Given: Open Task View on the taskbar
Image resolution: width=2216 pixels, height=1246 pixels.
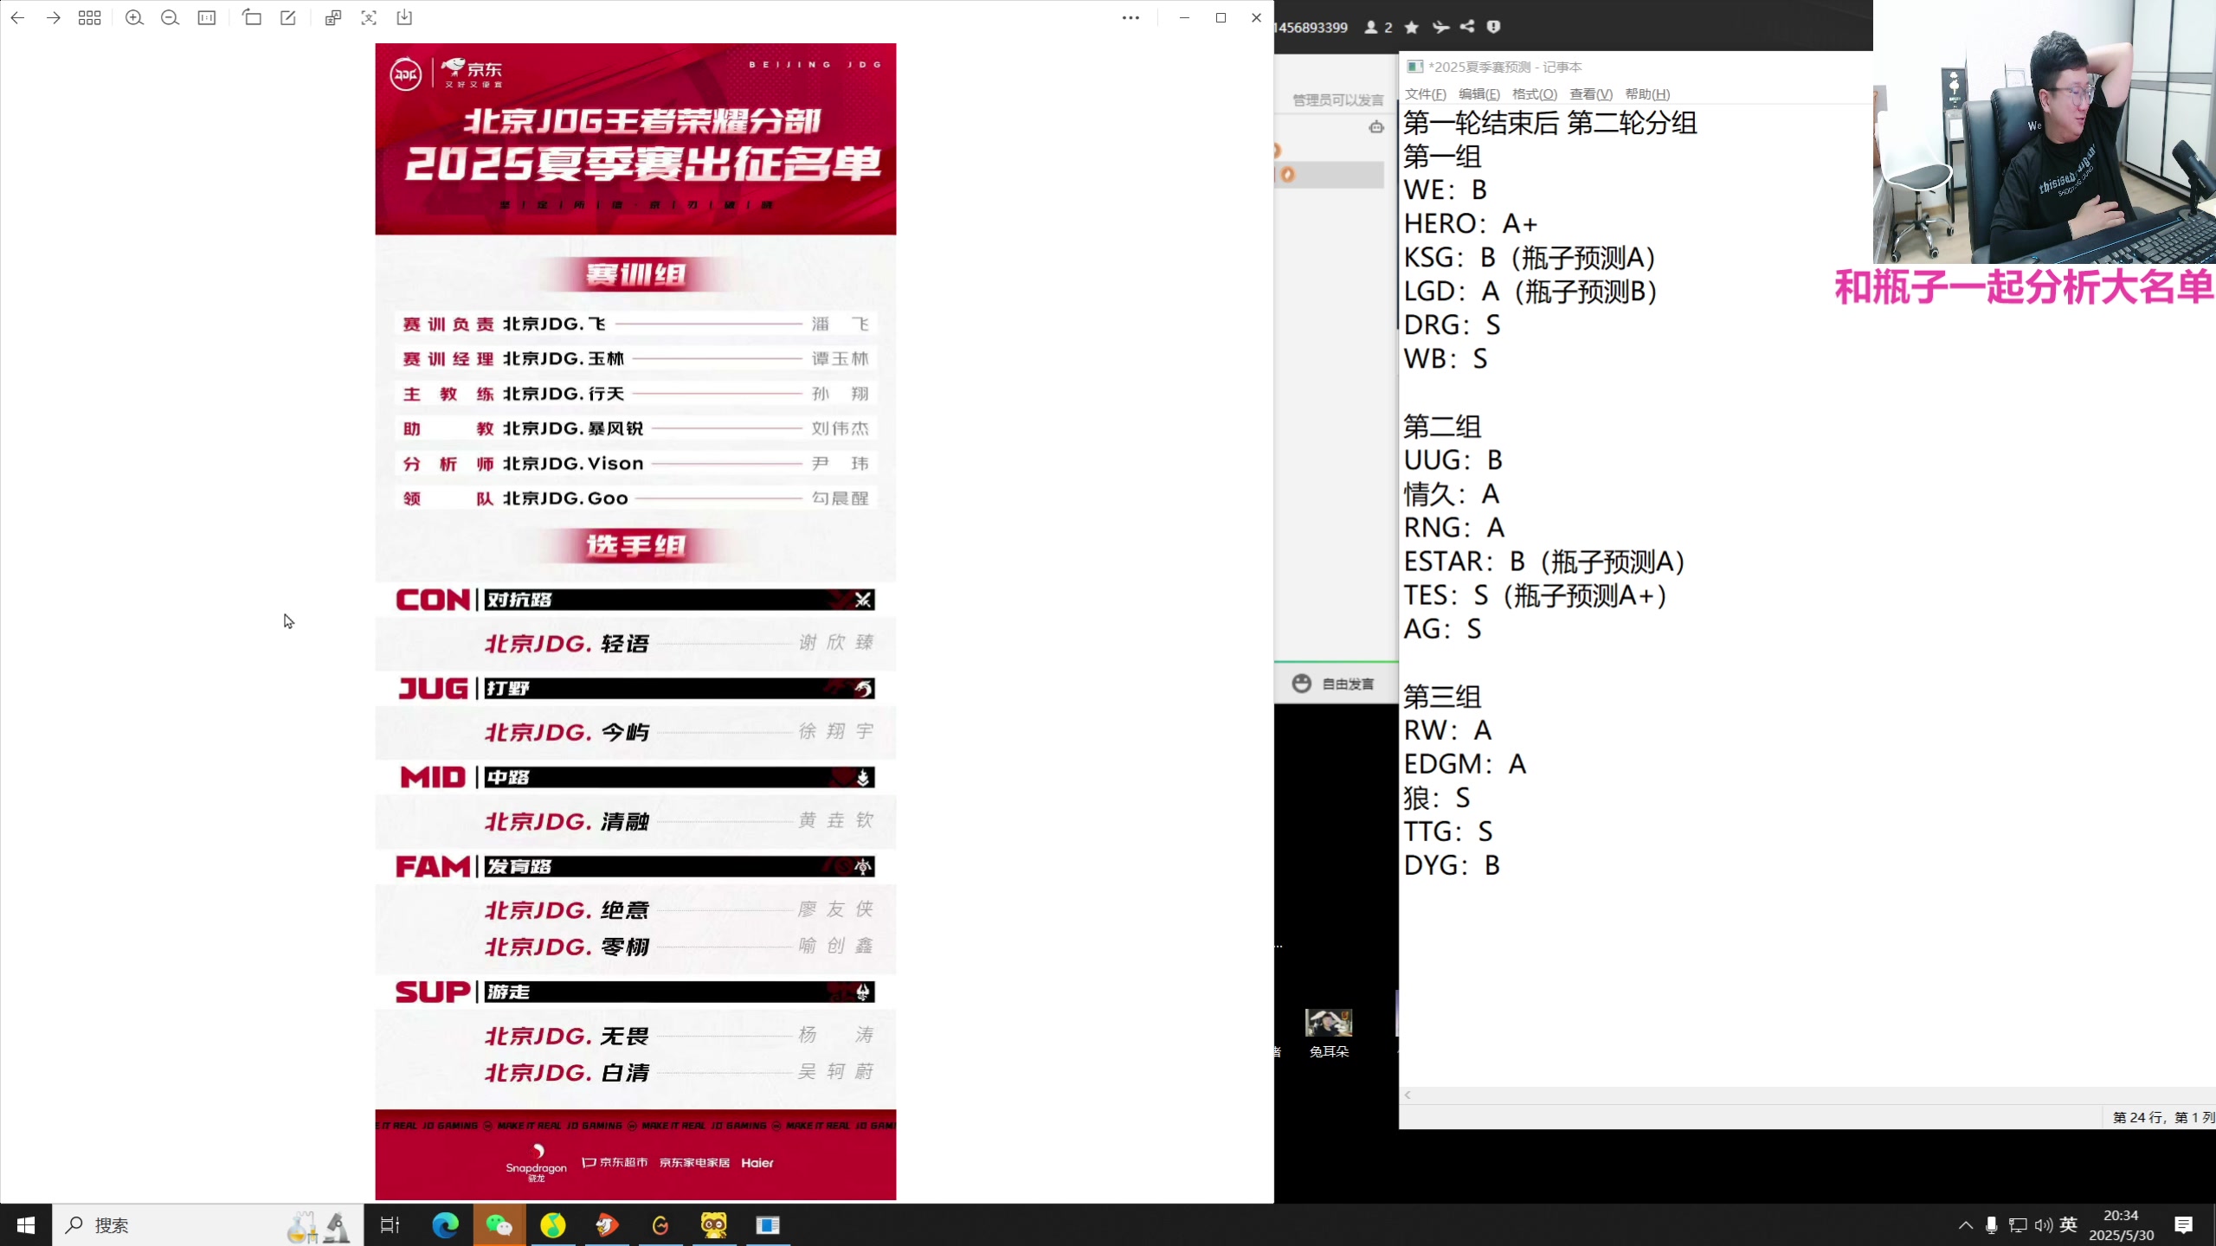Looking at the screenshot, I should (390, 1225).
